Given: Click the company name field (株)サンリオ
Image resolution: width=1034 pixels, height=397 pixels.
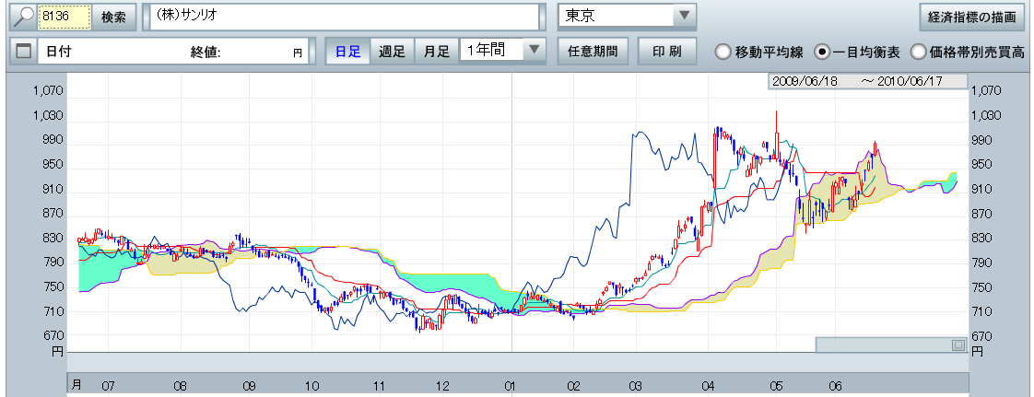Looking at the screenshot, I should (x=341, y=18).
